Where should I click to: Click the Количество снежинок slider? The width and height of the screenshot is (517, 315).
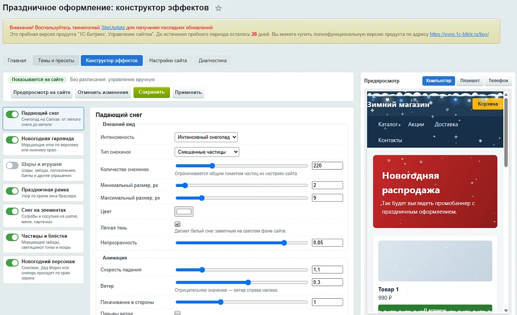click(x=241, y=166)
